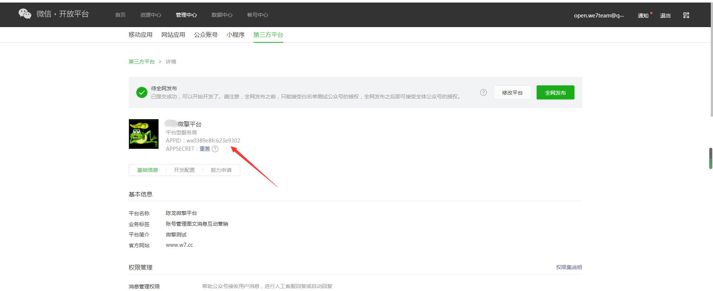
Task: Click the 微信·开放平台 title text
Action: pos(63,14)
